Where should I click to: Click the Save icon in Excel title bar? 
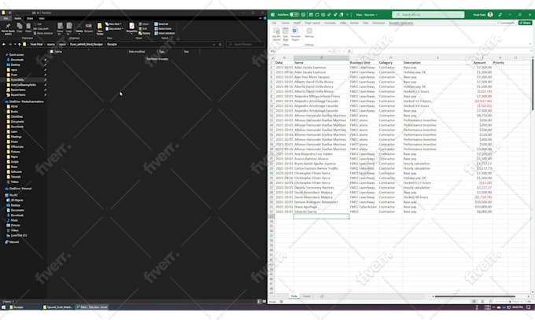point(303,15)
